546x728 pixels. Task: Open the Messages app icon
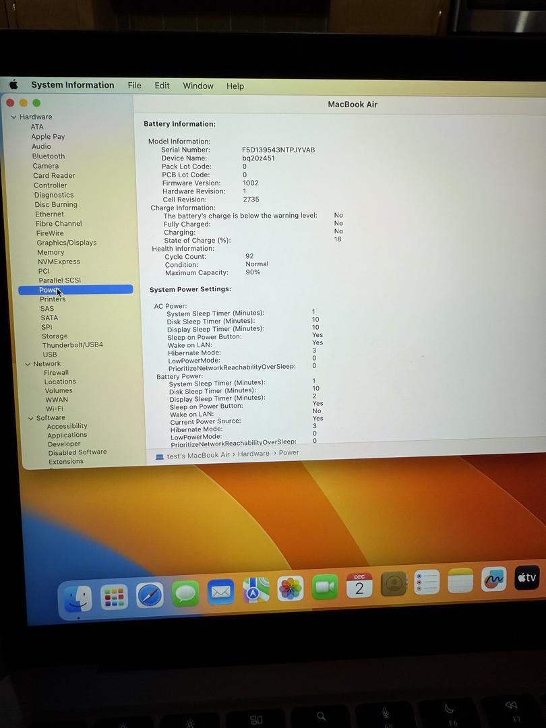(x=185, y=593)
